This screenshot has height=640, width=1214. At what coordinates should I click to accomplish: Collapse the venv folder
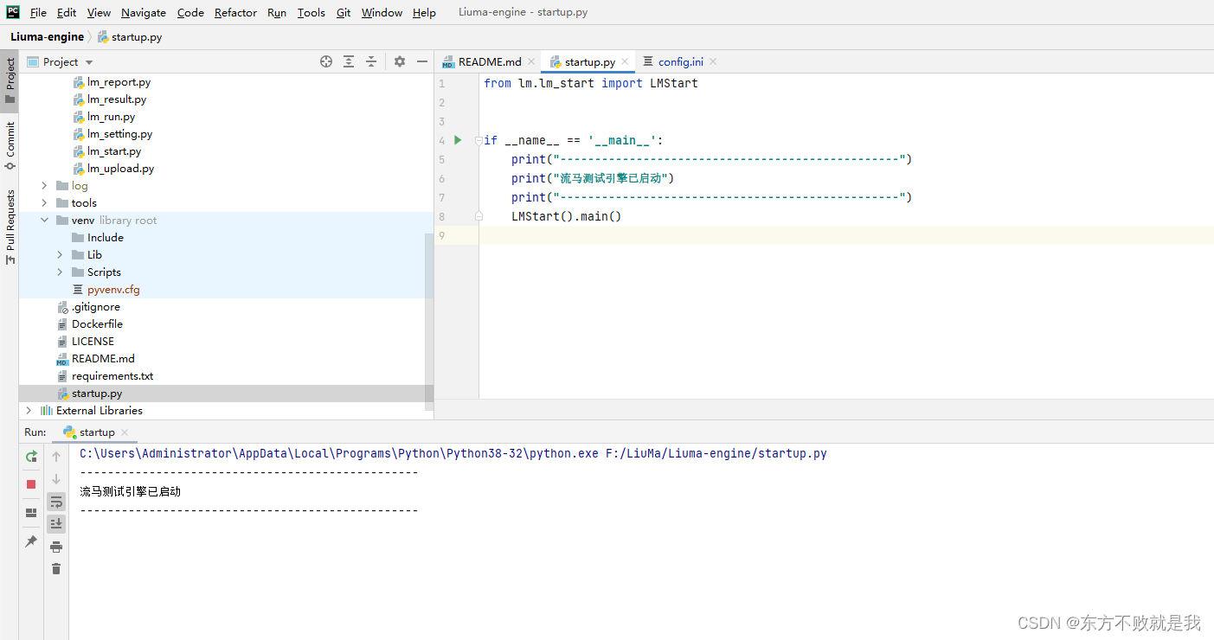[x=44, y=221]
